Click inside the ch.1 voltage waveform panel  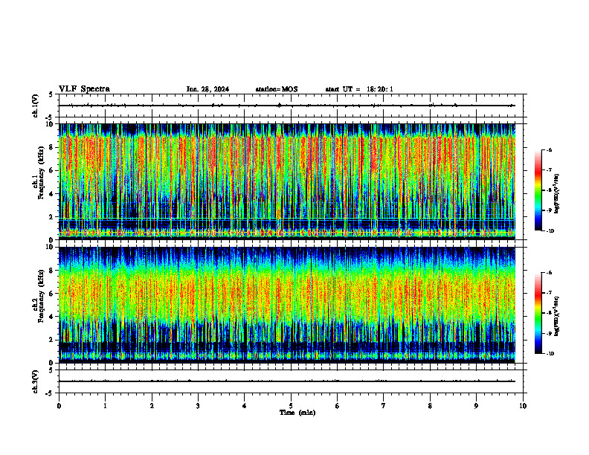coord(292,106)
